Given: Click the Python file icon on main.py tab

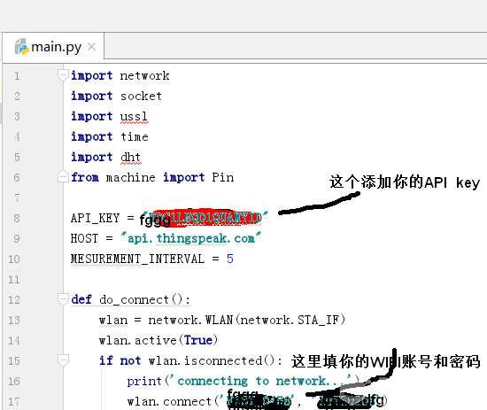Looking at the screenshot, I should (21, 47).
